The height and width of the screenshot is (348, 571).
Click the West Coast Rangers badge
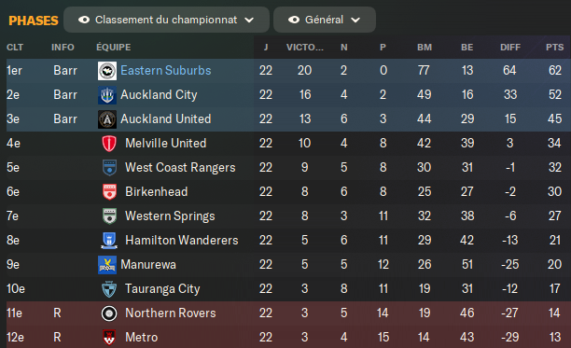tap(109, 168)
